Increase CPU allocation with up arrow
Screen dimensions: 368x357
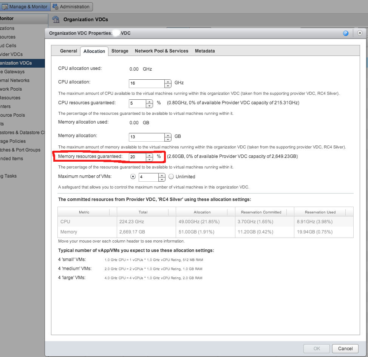coord(168,81)
